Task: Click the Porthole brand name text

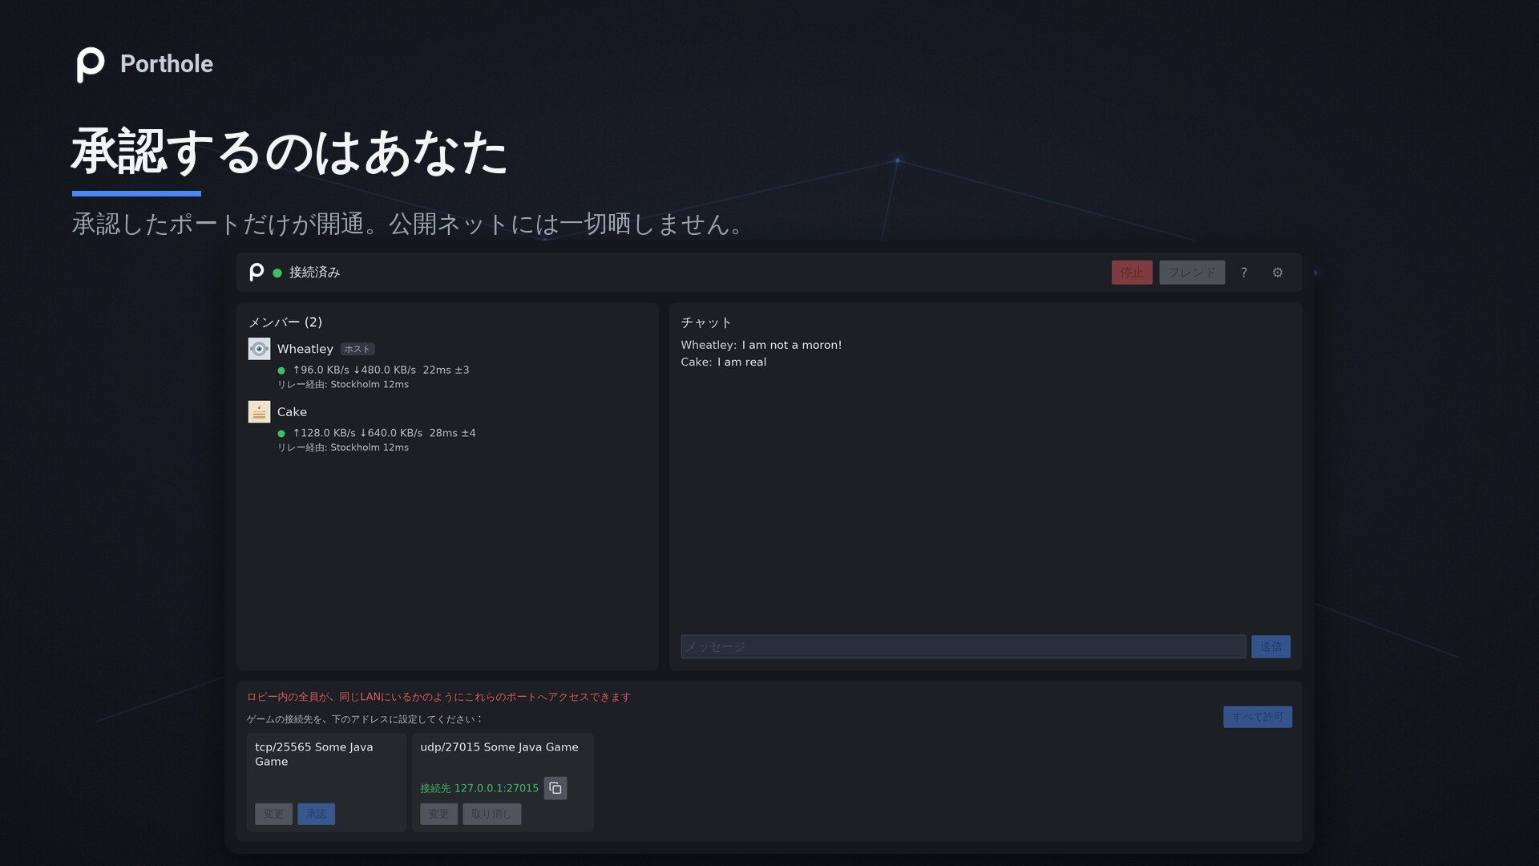Action: tap(167, 64)
